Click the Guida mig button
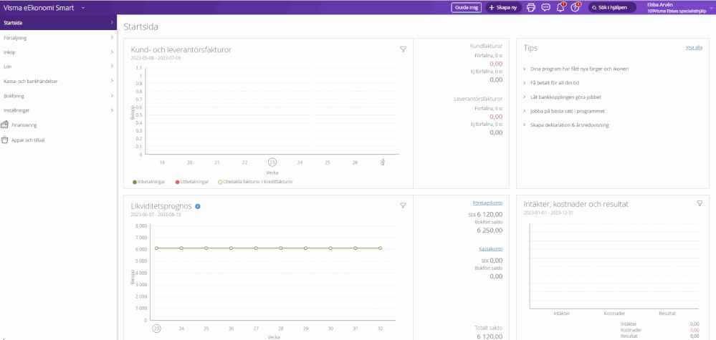The image size is (716, 340). point(466,8)
